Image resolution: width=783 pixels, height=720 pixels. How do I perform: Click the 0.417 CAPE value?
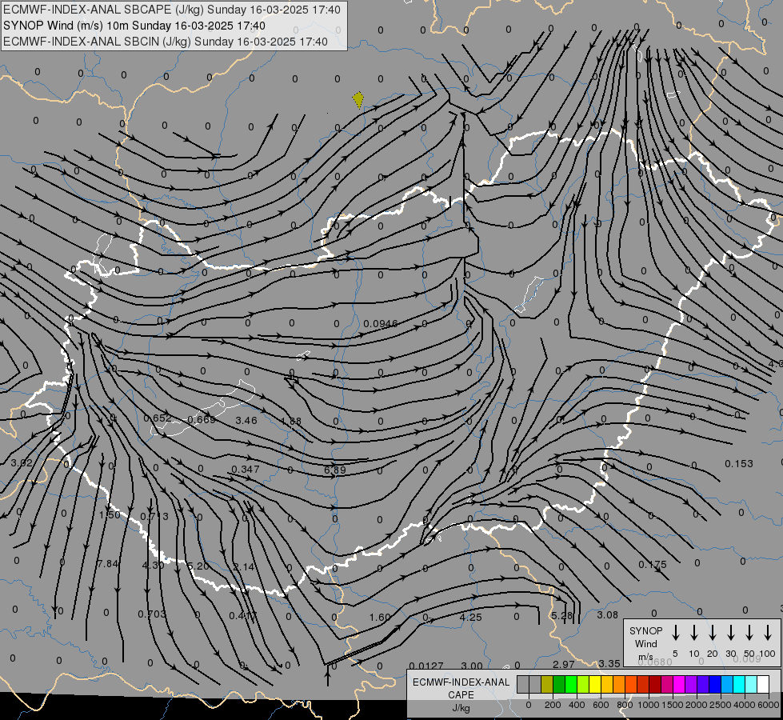click(x=242, y=615)
